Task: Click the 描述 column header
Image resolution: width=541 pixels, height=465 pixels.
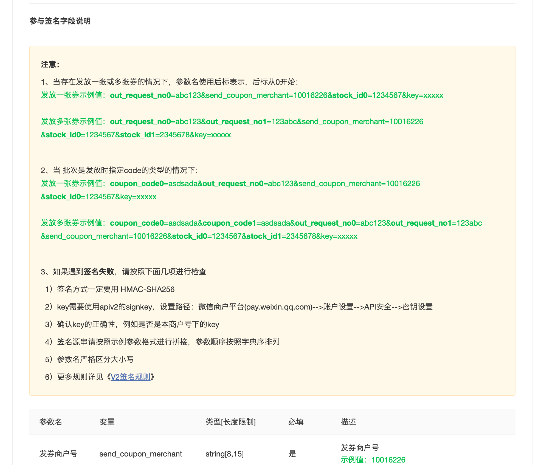Action: tap(348, 422)
